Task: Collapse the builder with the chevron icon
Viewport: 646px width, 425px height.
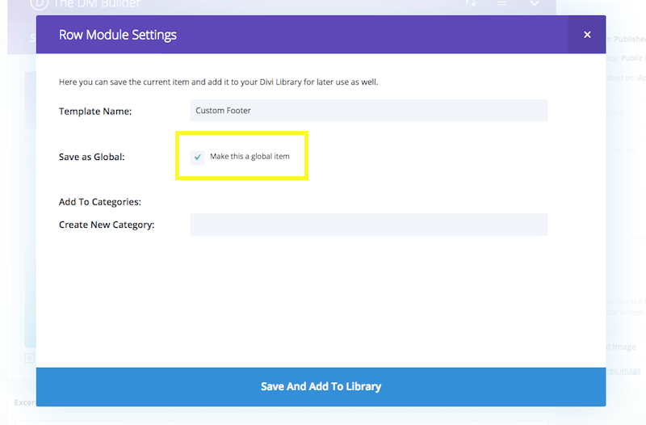Action: pyautogui.click(x=535, y=4)
